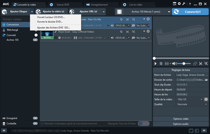The width and height of the screenshot is (210, 134).
Task: Click effects wand icon on Rain On Me row
Action: coord(133,19)
